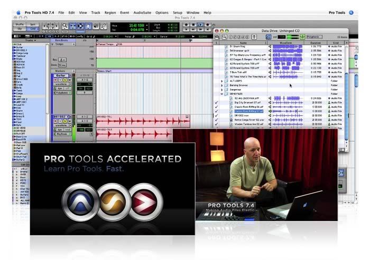Toggle Mute on the Guitar track
370x260 pixels.
(x=69, y=80)
